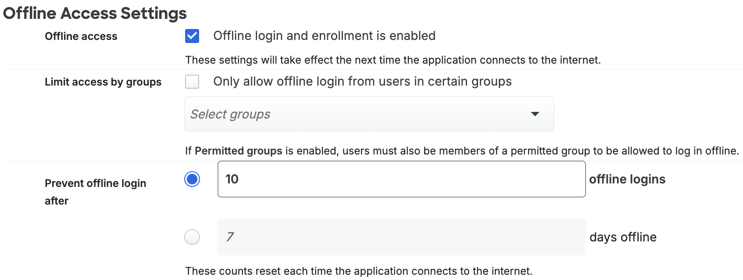Click 'Only allow offline login from users' label
Viewport: 743px width, 280px height.
(362, 82)
